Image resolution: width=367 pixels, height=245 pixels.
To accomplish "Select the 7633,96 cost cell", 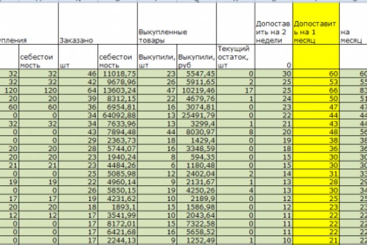I will [118, 124].
